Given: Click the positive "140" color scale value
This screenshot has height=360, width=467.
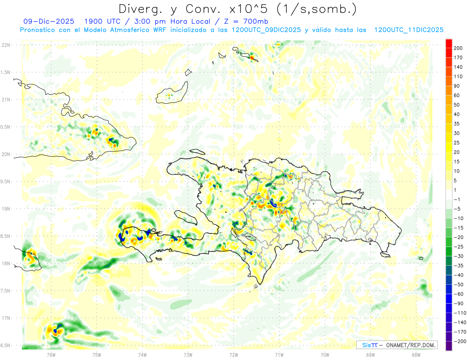Looking at the screenshot, I should pos(458,67).
